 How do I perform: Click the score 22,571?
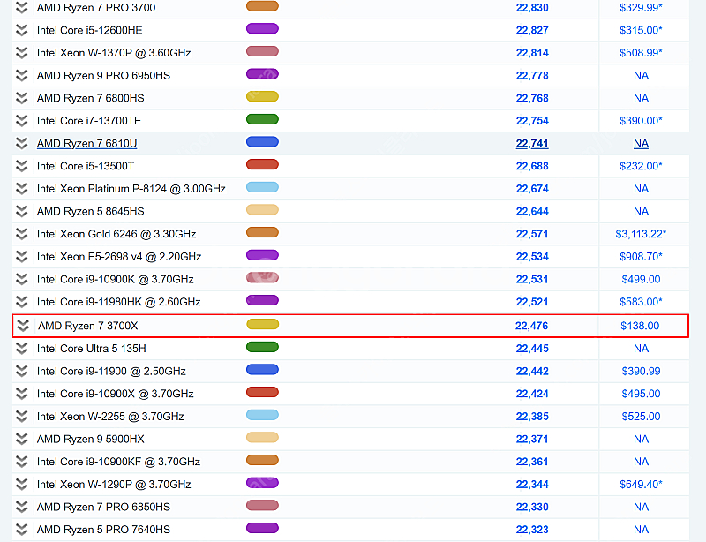coord(532,234)
